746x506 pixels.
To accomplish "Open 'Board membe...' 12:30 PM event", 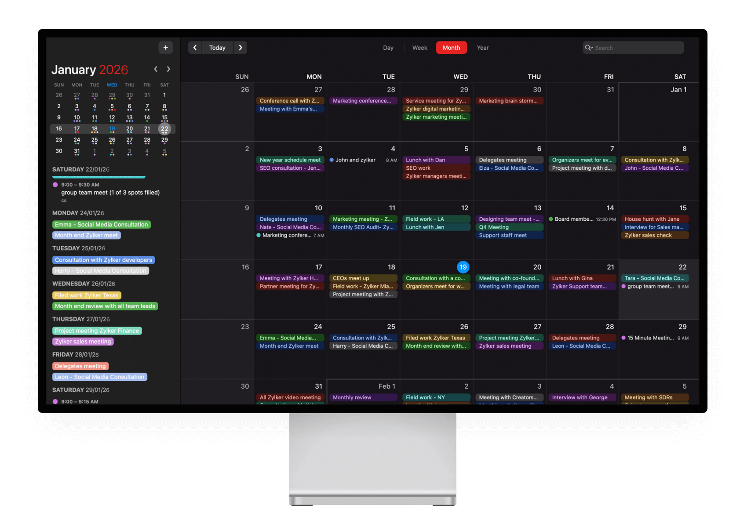I will 582,219.
